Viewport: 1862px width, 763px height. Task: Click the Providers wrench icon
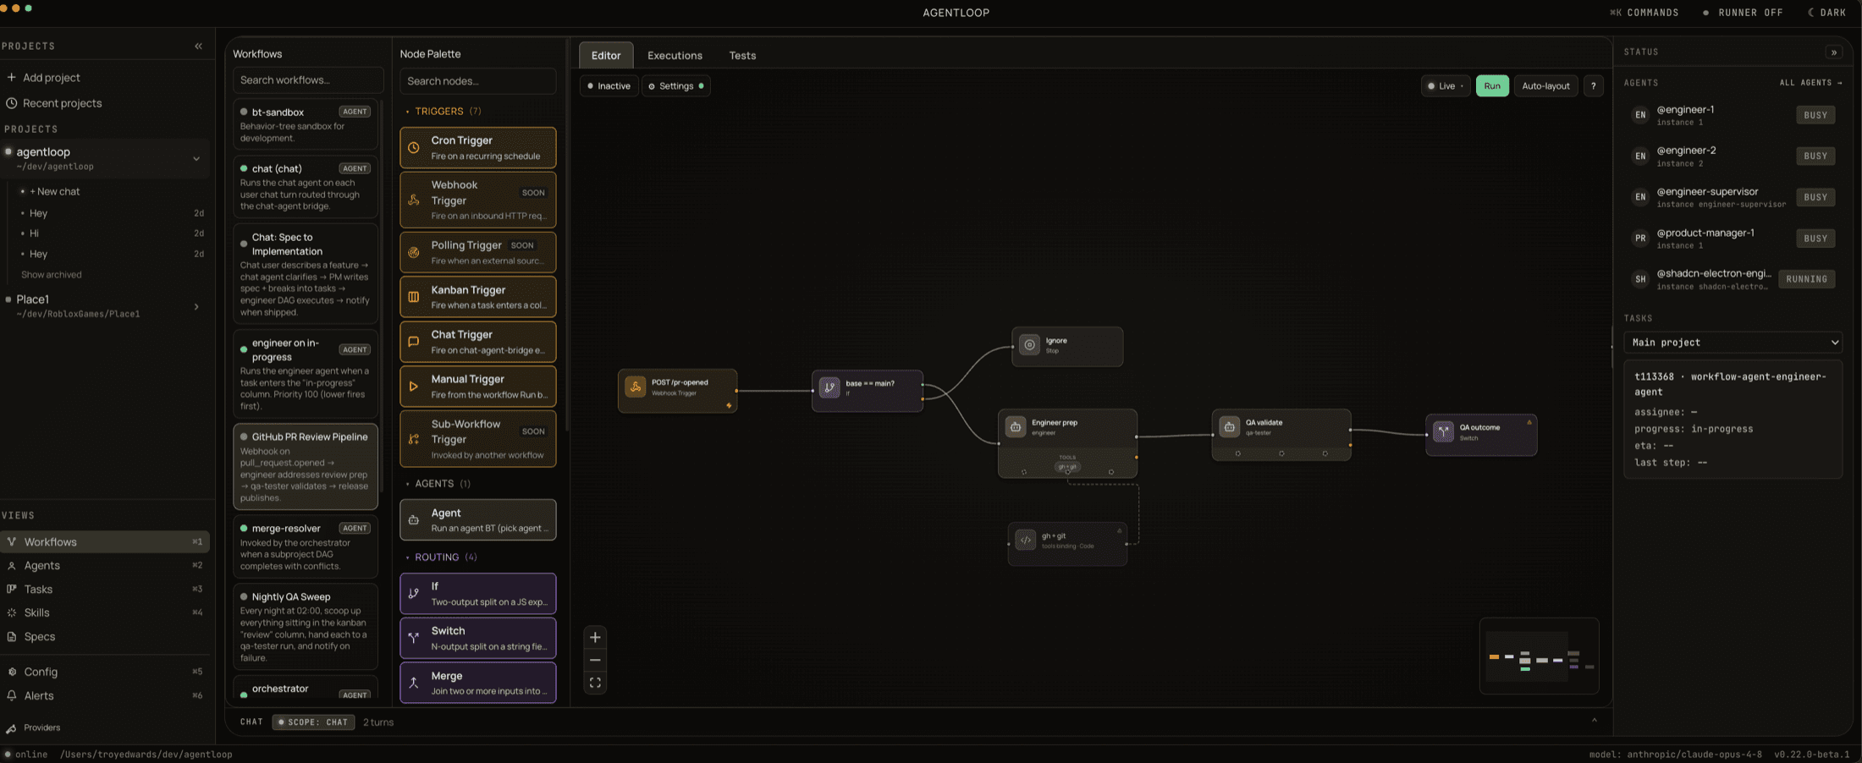11,728
